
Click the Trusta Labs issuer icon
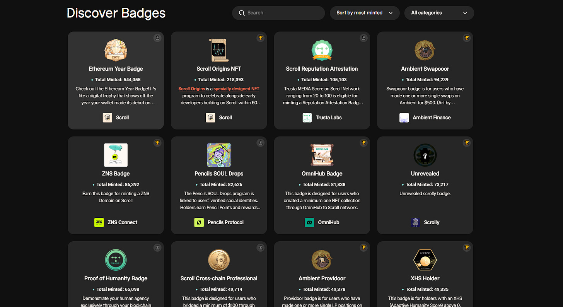coord(307,118)
